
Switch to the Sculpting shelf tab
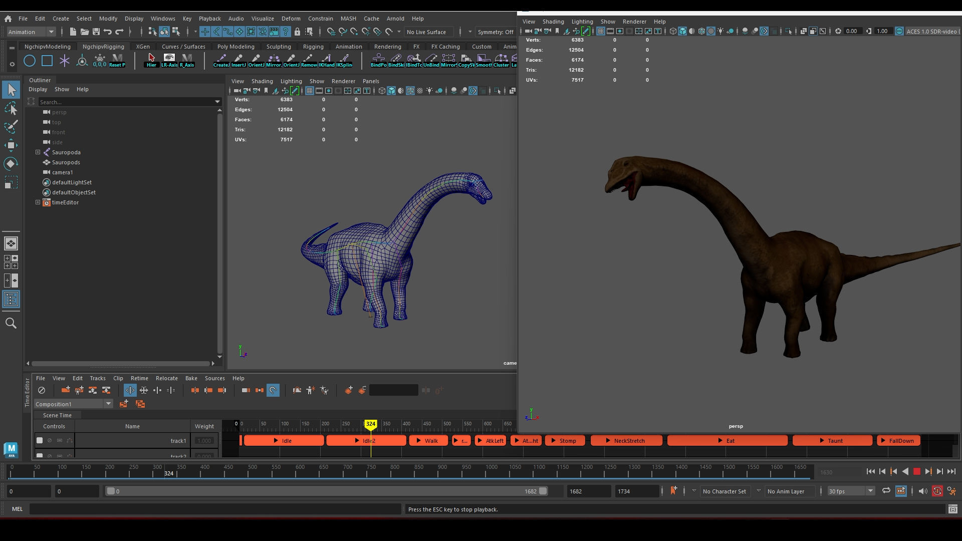(x=279, y=47)
